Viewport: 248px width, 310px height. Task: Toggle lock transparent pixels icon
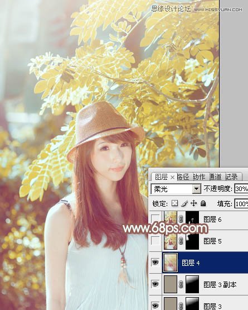pyautogui.click(x=174, y=203)
